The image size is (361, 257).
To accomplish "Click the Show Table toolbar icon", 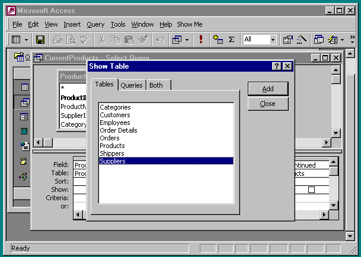I will [218, 40].
